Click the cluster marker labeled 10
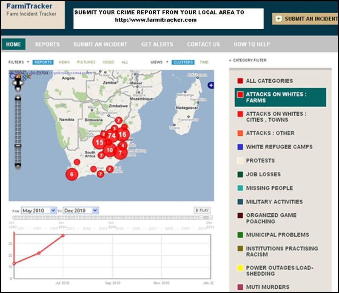339x293 pixels. [x=109, y=150]
